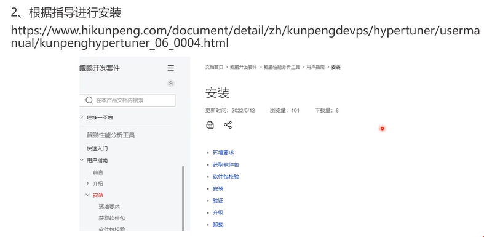Image resolution: width=484 pixels, height=237 pixels.
Task: Click the 浏览量：101 text
Action: coord(285,110)
